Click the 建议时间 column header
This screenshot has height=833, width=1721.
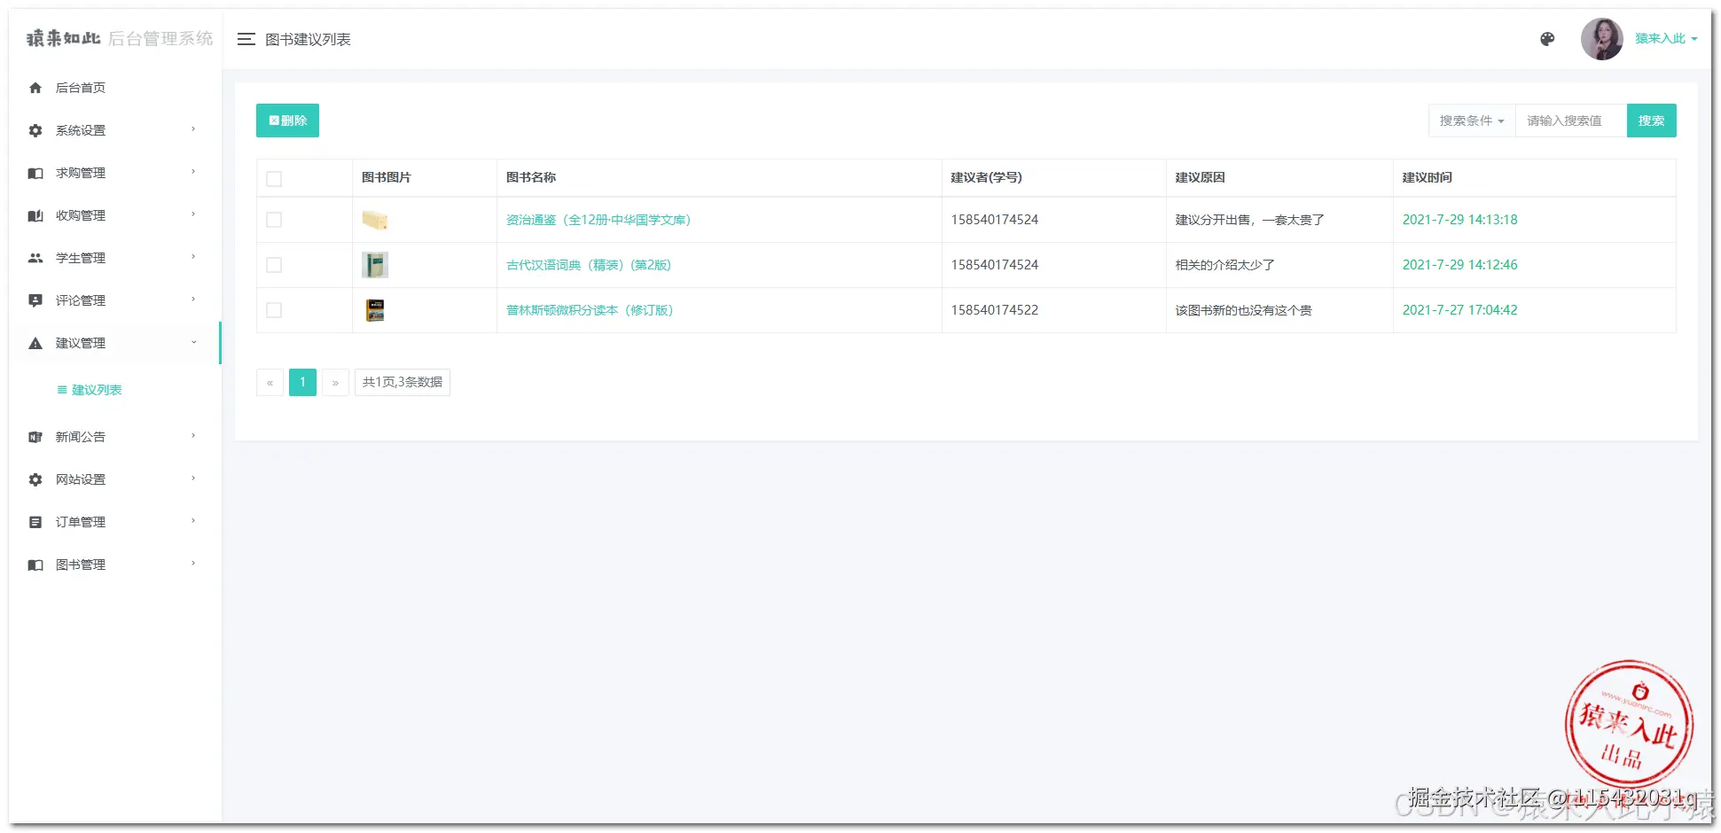pyautogui.click(x=1428, y=177)
